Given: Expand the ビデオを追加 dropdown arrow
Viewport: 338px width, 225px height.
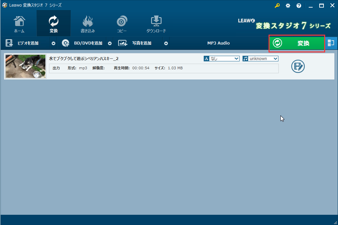Looking at the screenshot, I should pos(53,43).
